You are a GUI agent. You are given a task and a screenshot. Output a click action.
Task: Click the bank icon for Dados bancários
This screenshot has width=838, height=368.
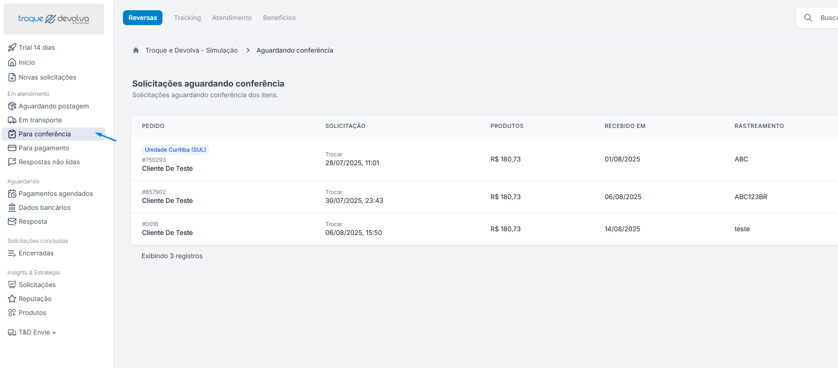(x=12, y=207)
